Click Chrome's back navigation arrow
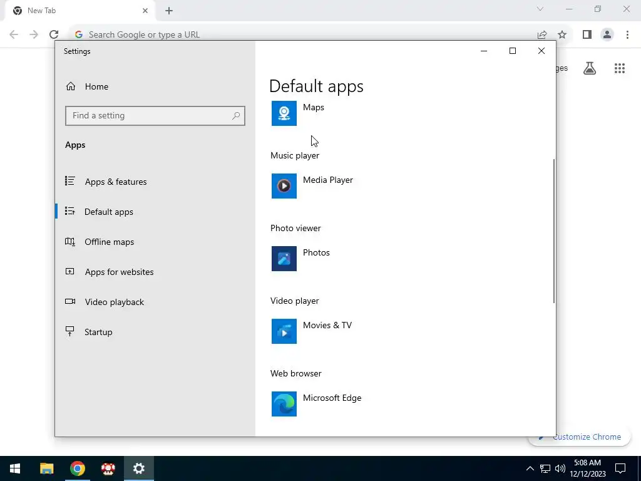The width and height of the screenshot is (641, 481). coord(14,34)
